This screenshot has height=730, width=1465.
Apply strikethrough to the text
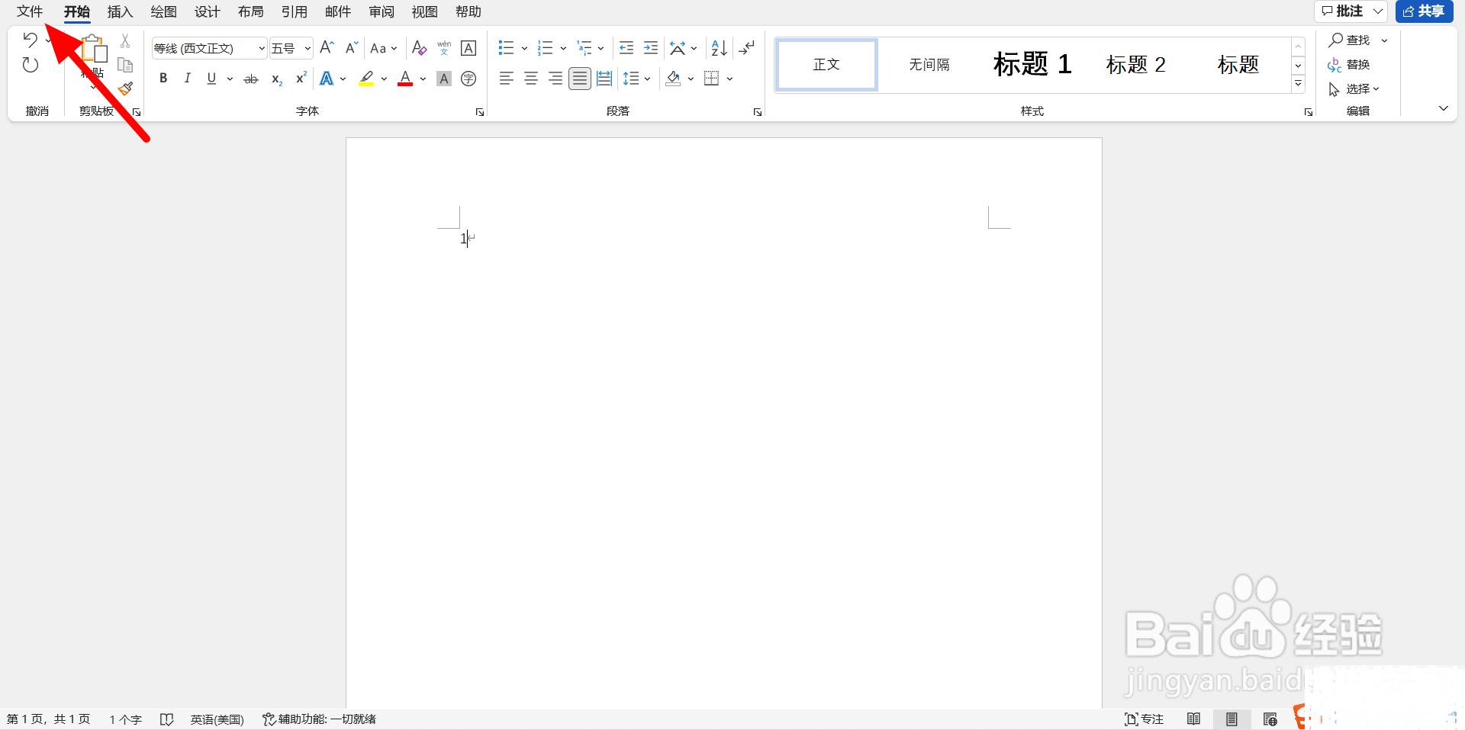[x=250, y=78]
